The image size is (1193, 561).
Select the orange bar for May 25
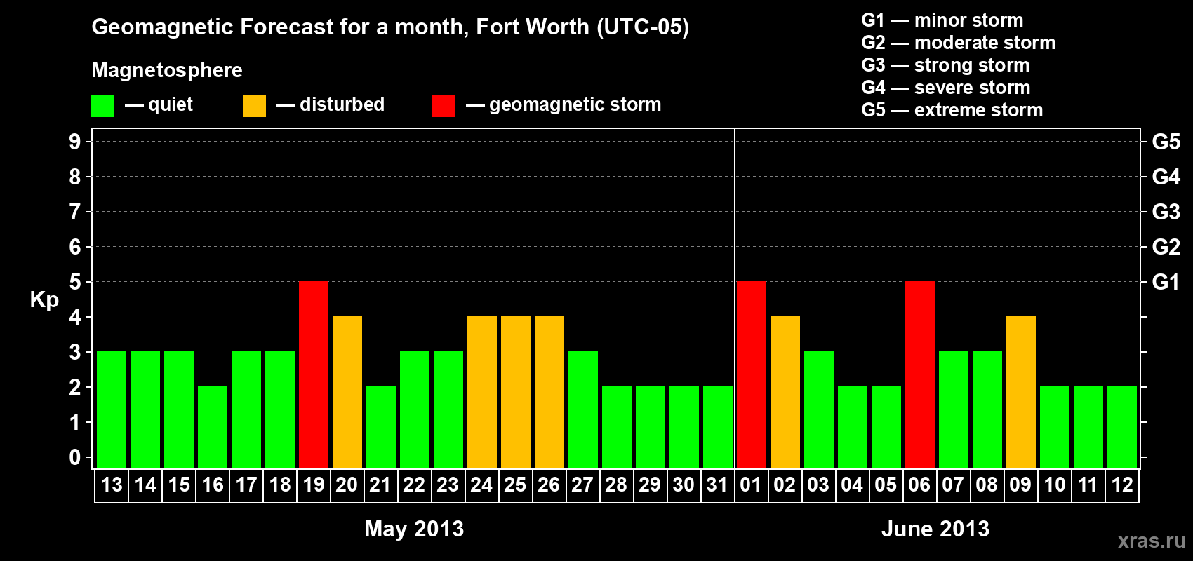pos(516,393)
